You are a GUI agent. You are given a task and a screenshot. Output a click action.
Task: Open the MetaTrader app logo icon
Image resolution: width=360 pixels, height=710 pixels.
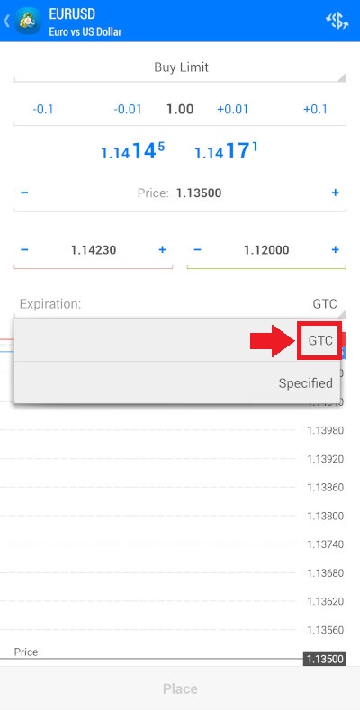coord(28,21)
